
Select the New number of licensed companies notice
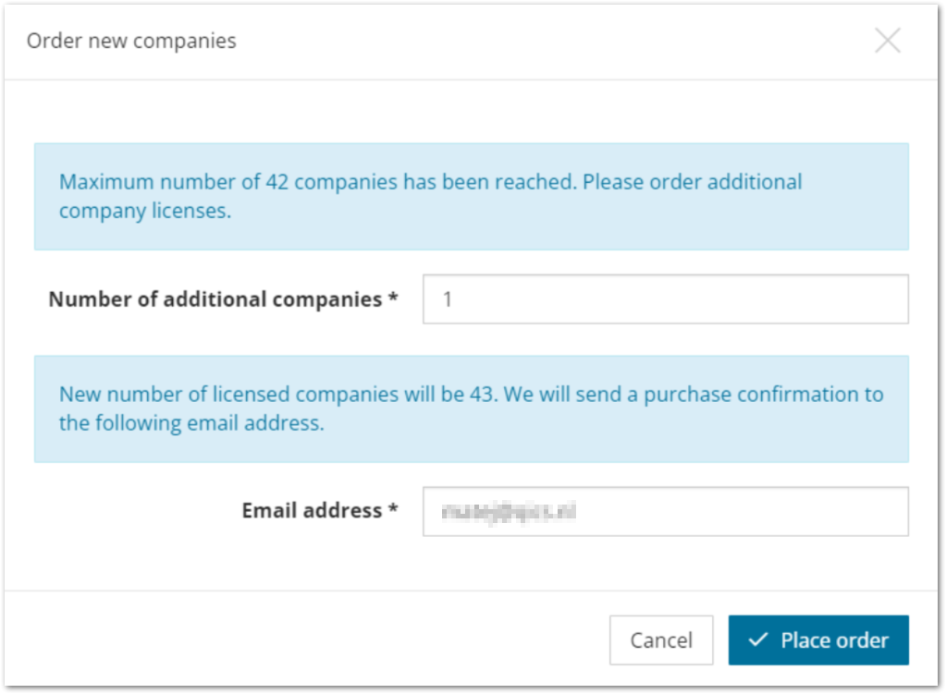coord(472,408)
